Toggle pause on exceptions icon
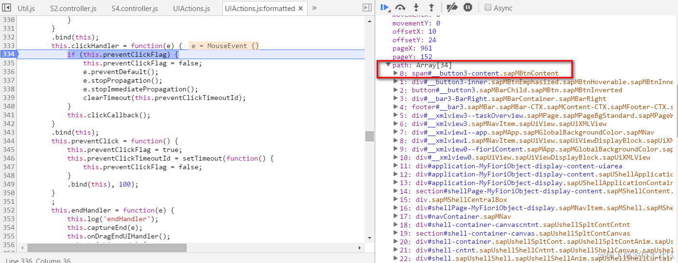The width and height of the screenshot is (678, 263). click(x=468, y=7)
